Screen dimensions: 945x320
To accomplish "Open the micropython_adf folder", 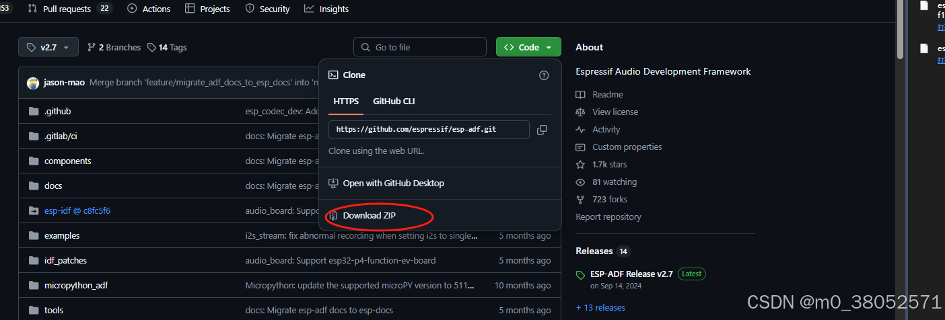I will click(x=76, y=286).
